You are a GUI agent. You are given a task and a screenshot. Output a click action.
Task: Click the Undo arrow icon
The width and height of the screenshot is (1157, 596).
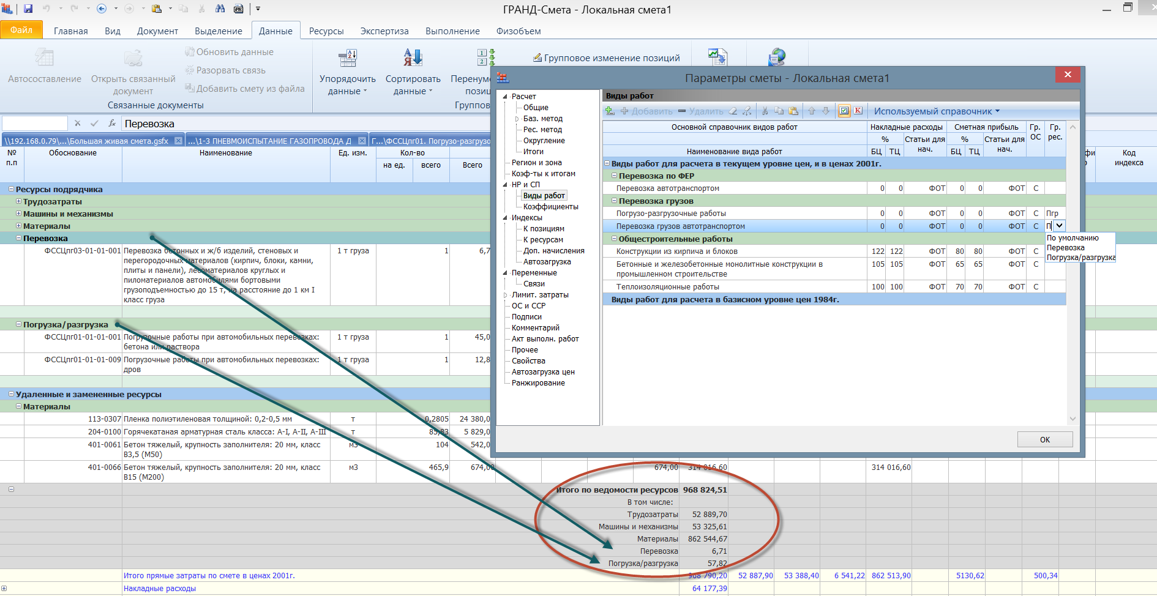pos(47,9)
